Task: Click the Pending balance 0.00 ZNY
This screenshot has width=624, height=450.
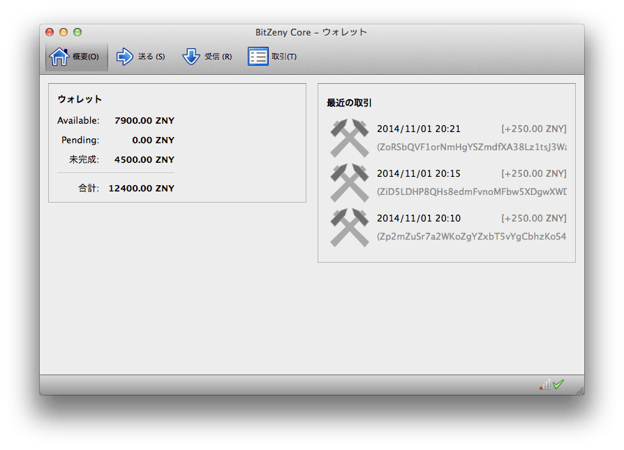Action: point(154,140)
